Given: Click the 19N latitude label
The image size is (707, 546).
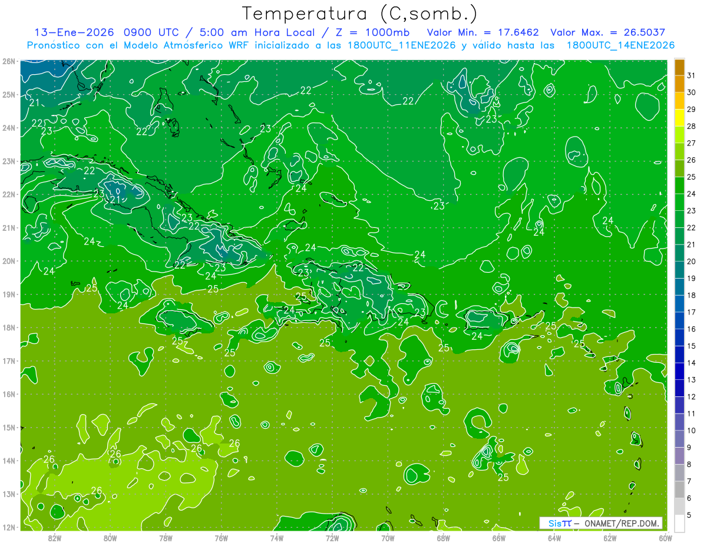Looking at the screenshot, I should point(8,294).
